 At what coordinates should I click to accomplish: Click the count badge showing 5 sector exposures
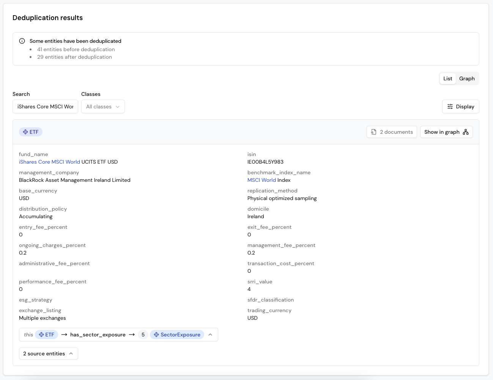(143, 335)
